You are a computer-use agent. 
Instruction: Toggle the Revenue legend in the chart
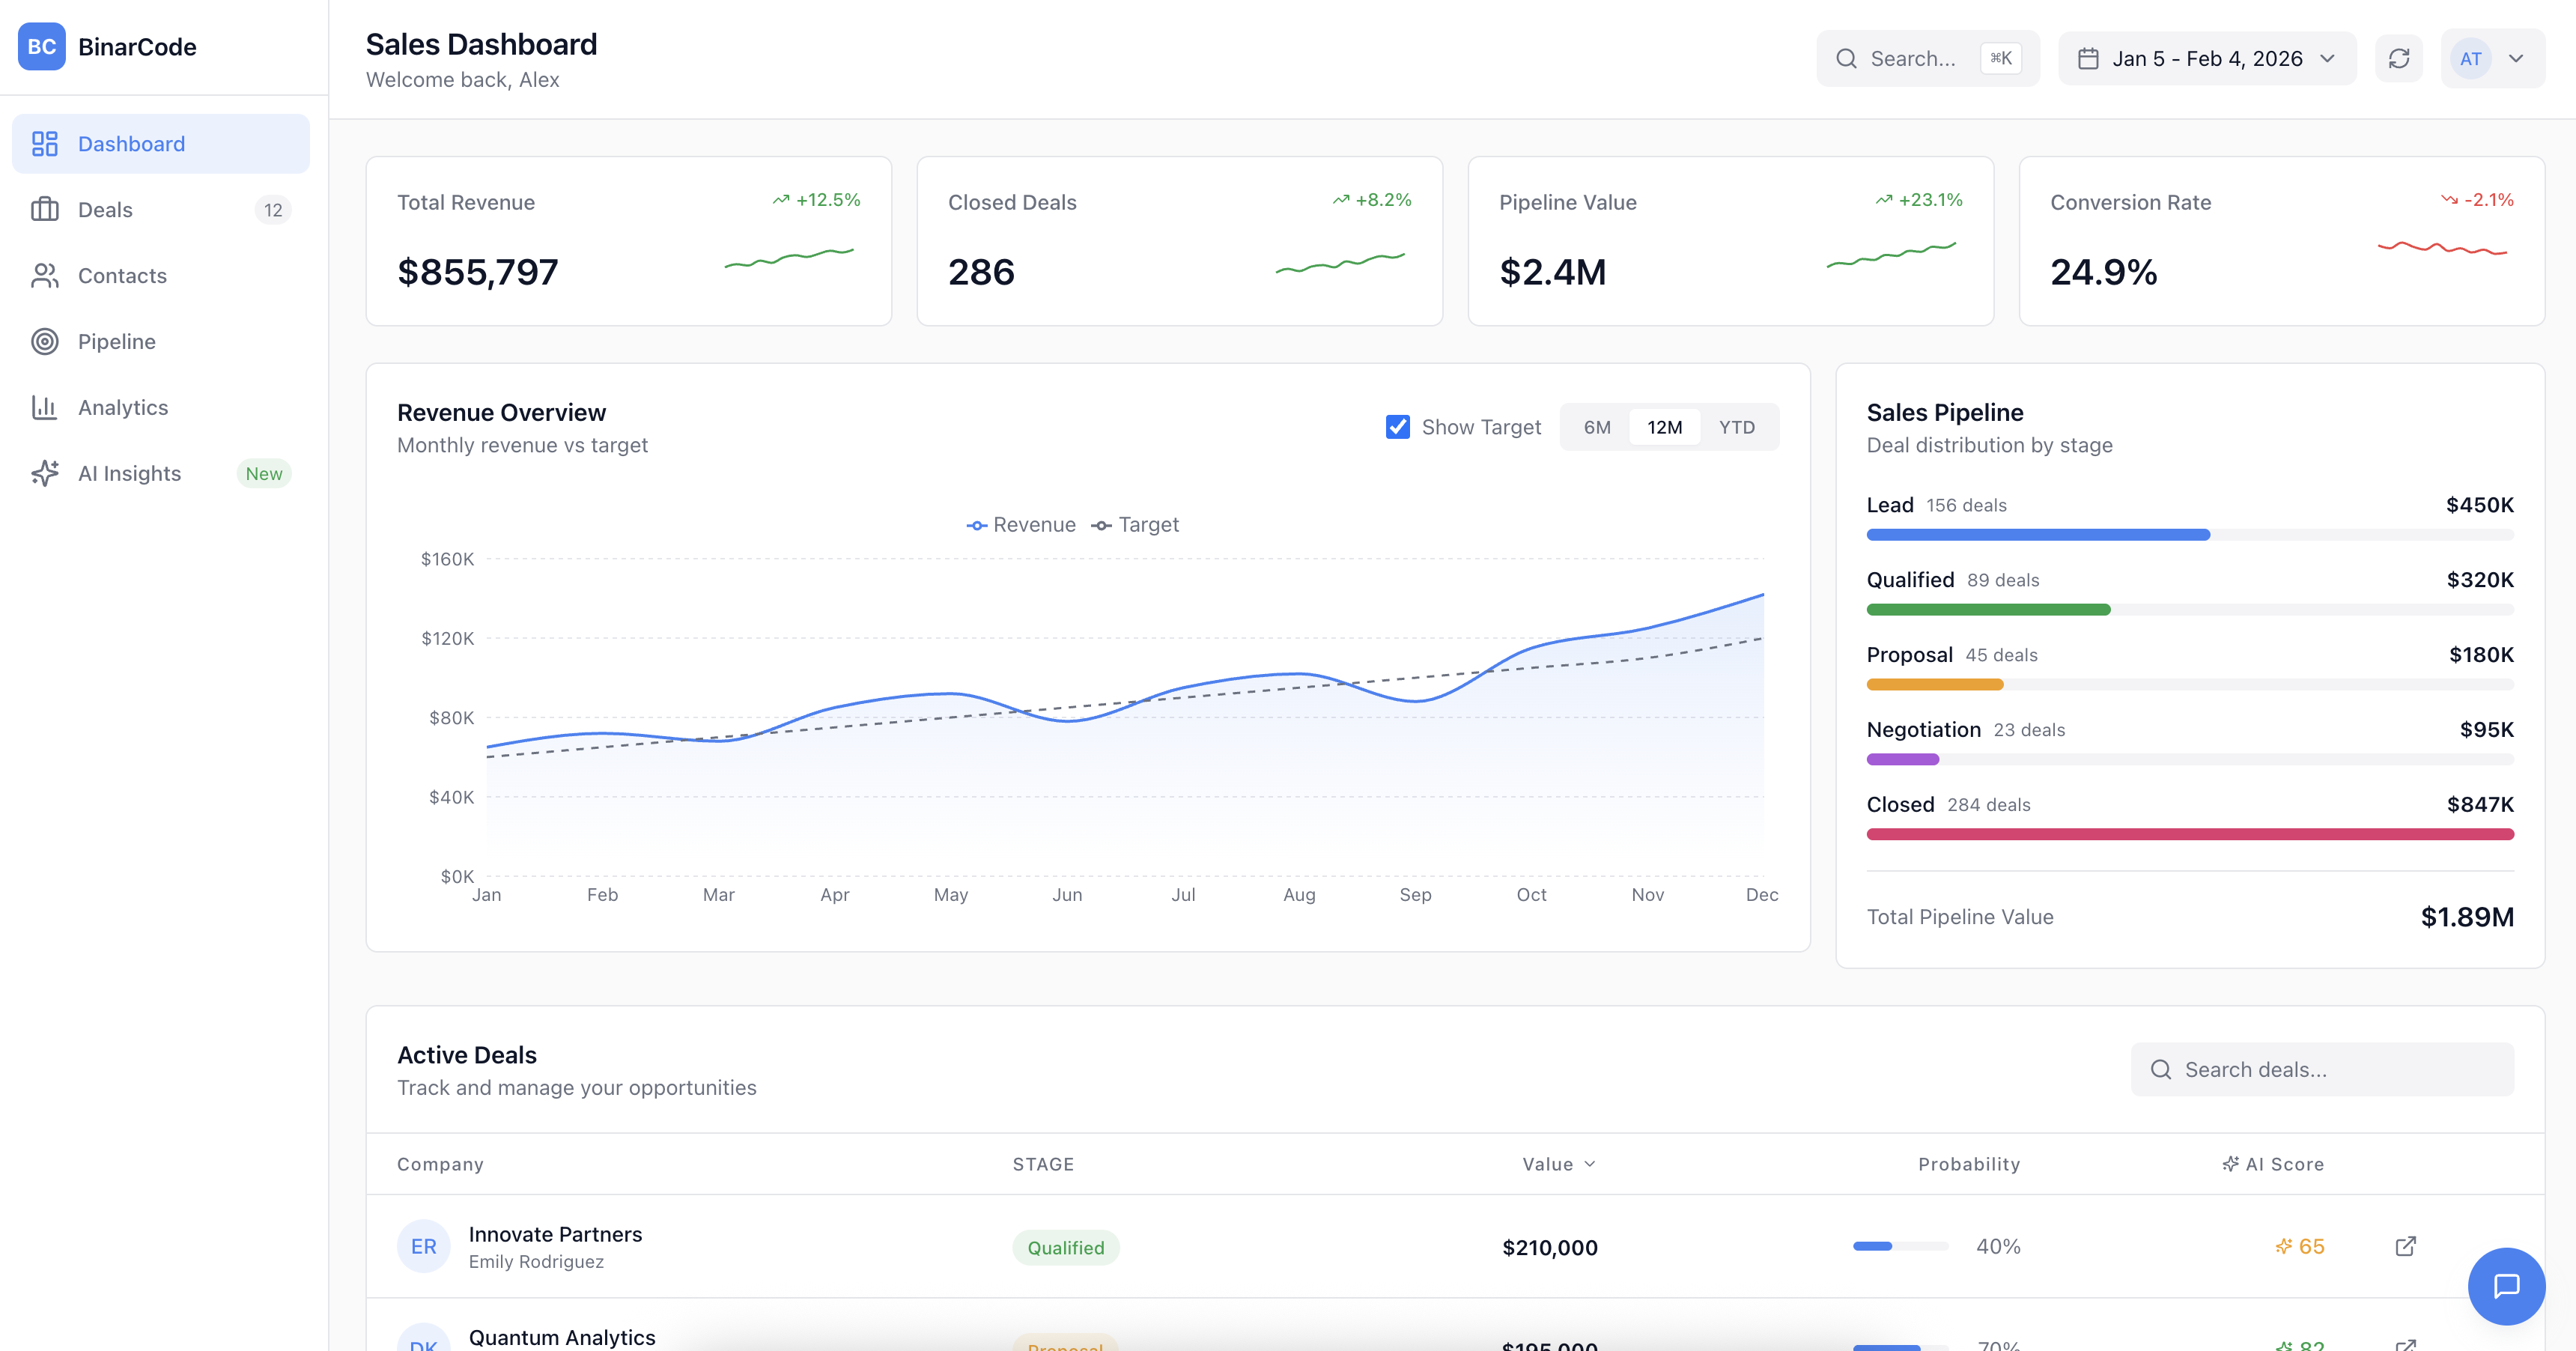pos(1021,524)
